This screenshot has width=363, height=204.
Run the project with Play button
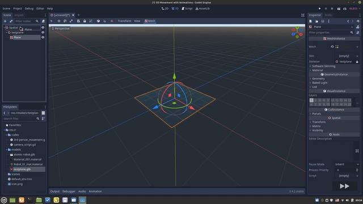(320, 8)
